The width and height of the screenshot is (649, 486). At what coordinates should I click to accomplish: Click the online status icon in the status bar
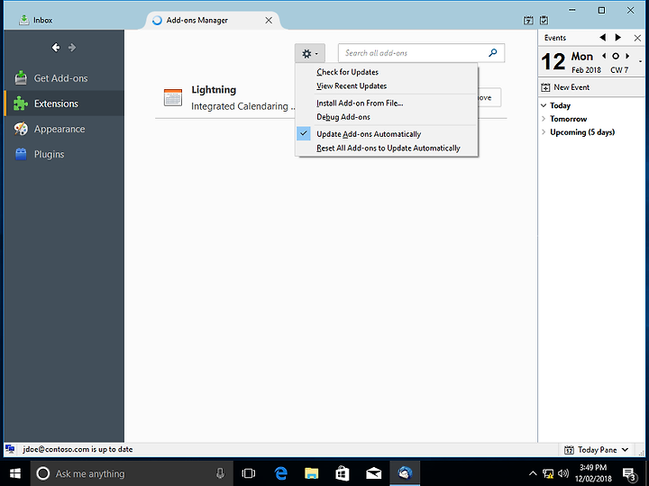click(10, 449)
